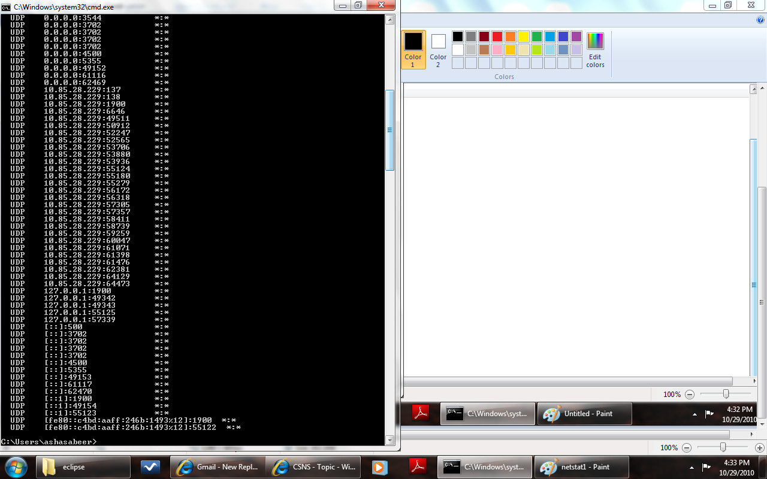This screenshot has width=767, height=479.
Task: Click the cmd window scrollbar up arrow
Action: (x=389, y=19)
